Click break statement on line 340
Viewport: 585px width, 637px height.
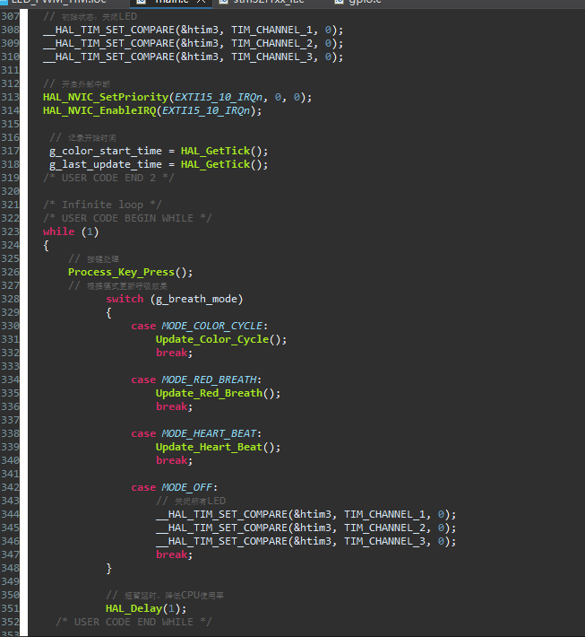pyautogui.click(x=172, y=460)
